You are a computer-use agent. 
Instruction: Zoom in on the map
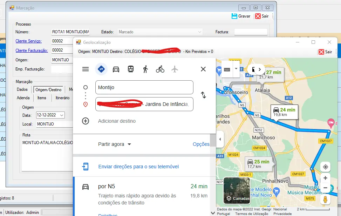[326, 178]
